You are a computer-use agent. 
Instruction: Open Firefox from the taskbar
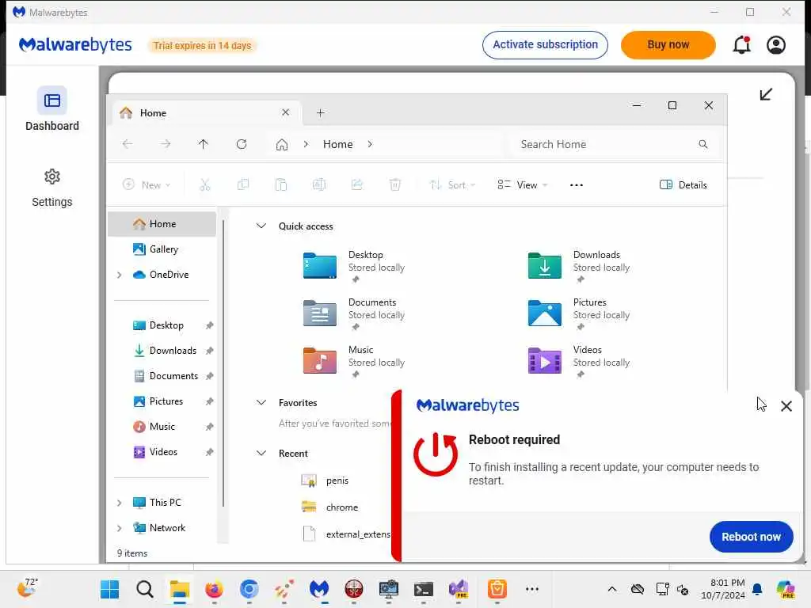[x=214, y=589]
